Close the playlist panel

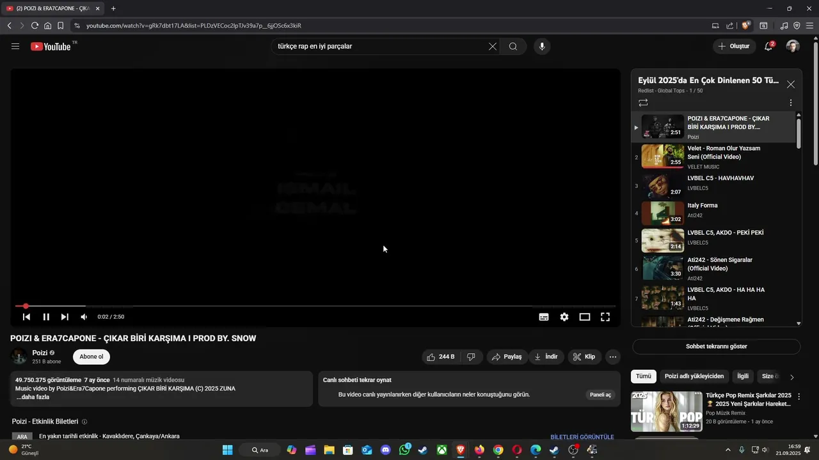tap(791, 84)
